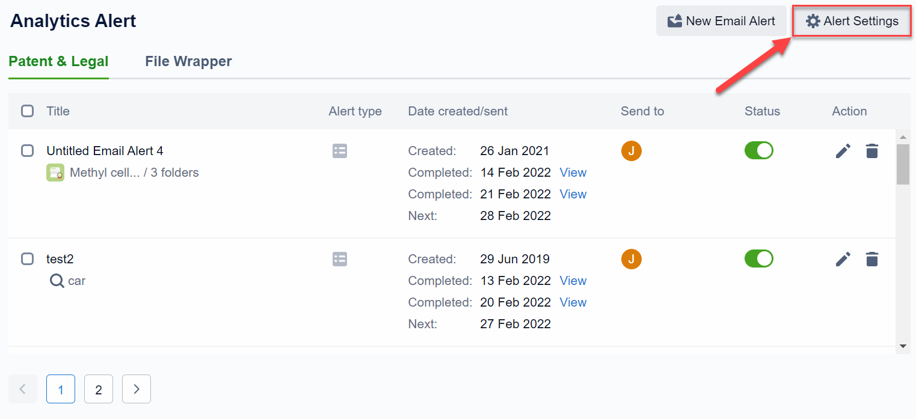The width and height of the screenshot is (916, 419).
Task: Click the J recipient avatar for test2
Action: (631, 259)
